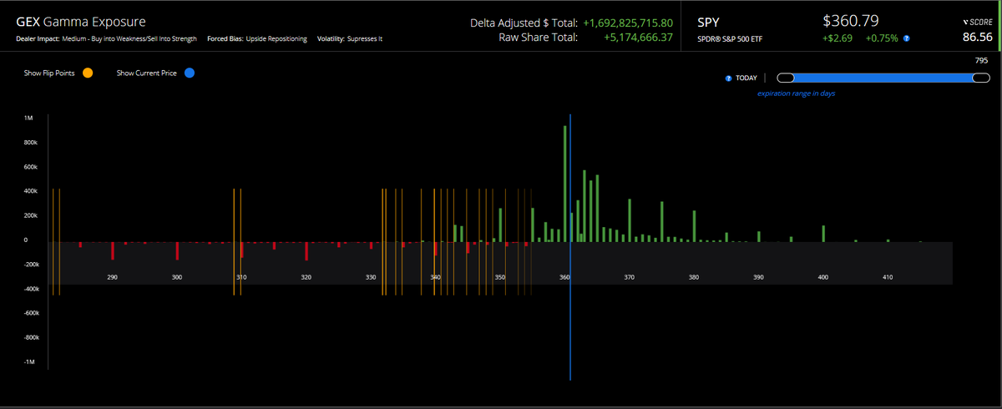Toggle the orange Show Flip Points circle
Screen dimensions: 1002x409
click(88, 73)
